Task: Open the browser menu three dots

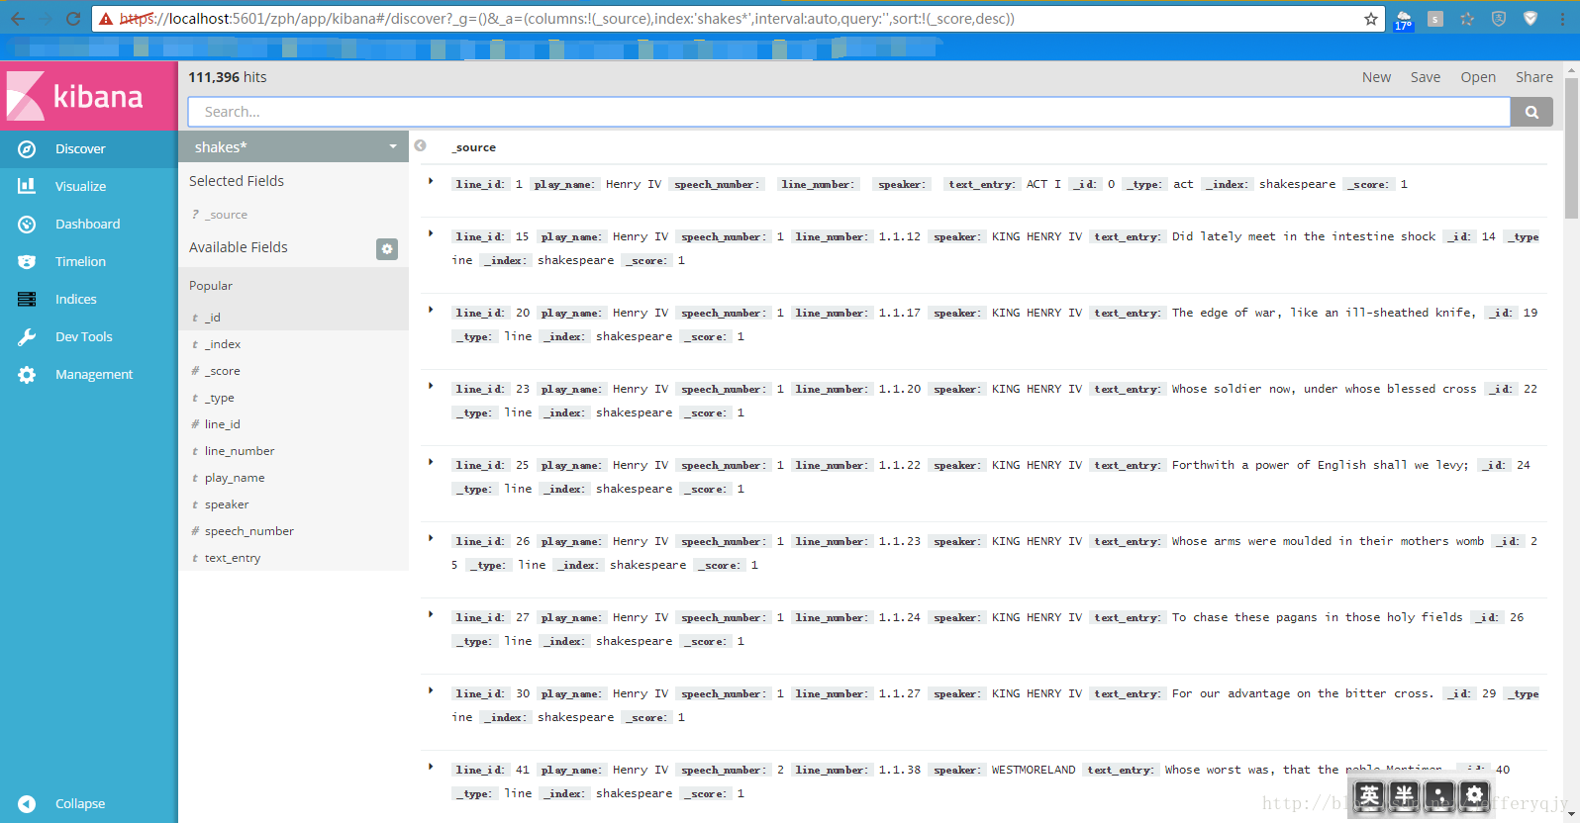Action: click(x=1562, y=19)
